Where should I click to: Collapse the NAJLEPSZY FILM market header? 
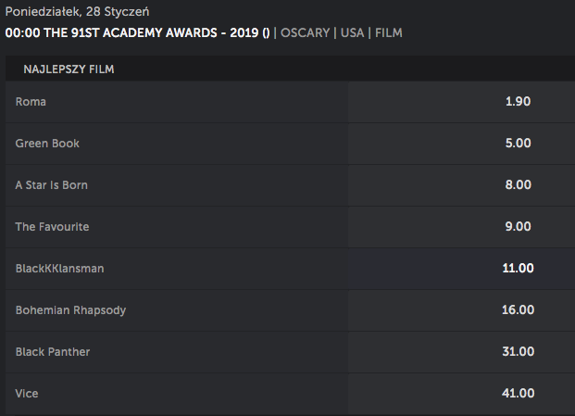[x=290, y=69]
